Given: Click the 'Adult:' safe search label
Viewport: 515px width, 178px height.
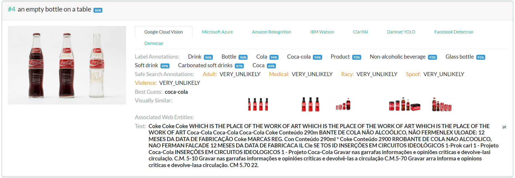Looking at the screenshot, I should point(210,74).
